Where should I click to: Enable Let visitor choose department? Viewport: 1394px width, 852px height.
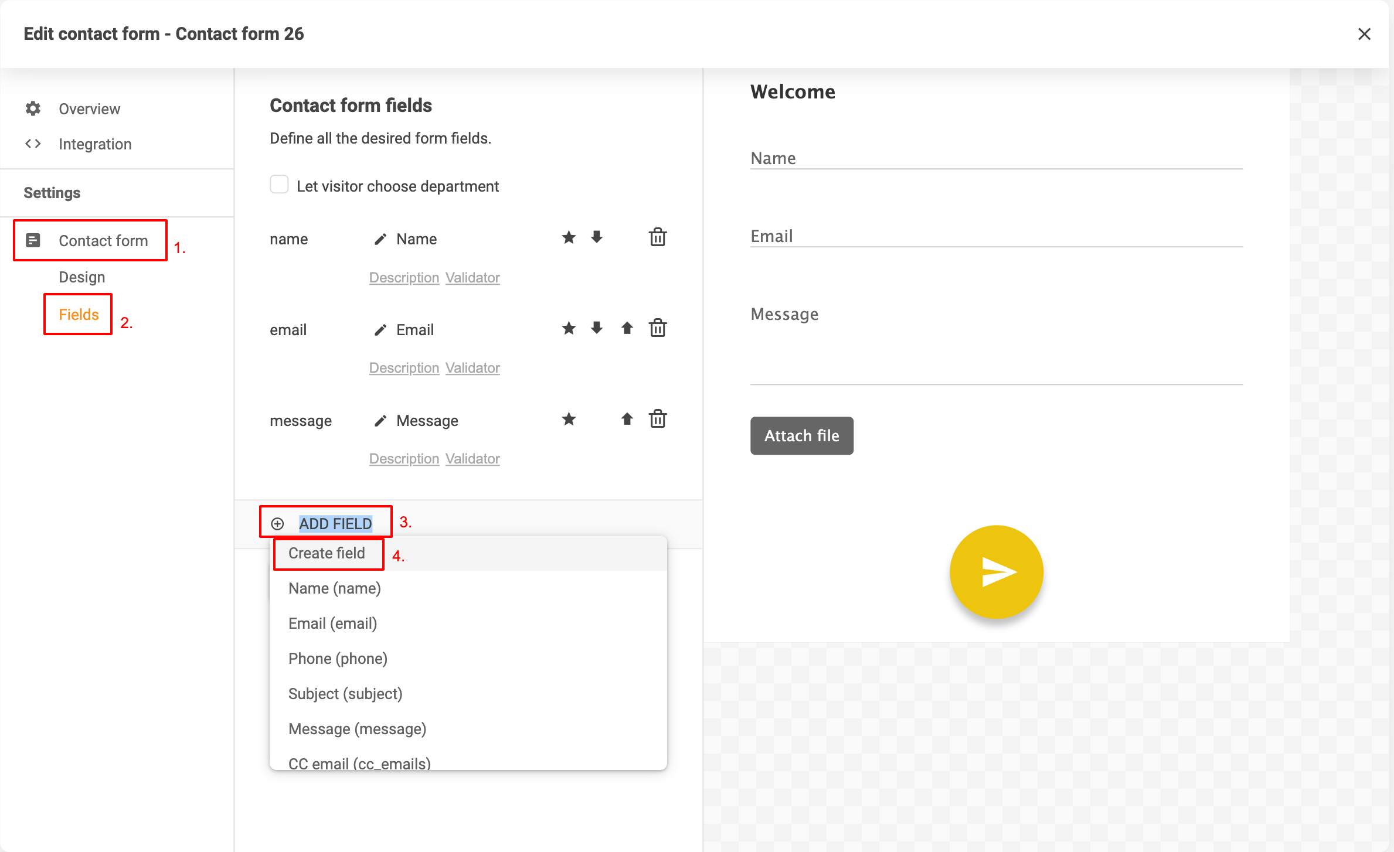click(x=279, y=185)
